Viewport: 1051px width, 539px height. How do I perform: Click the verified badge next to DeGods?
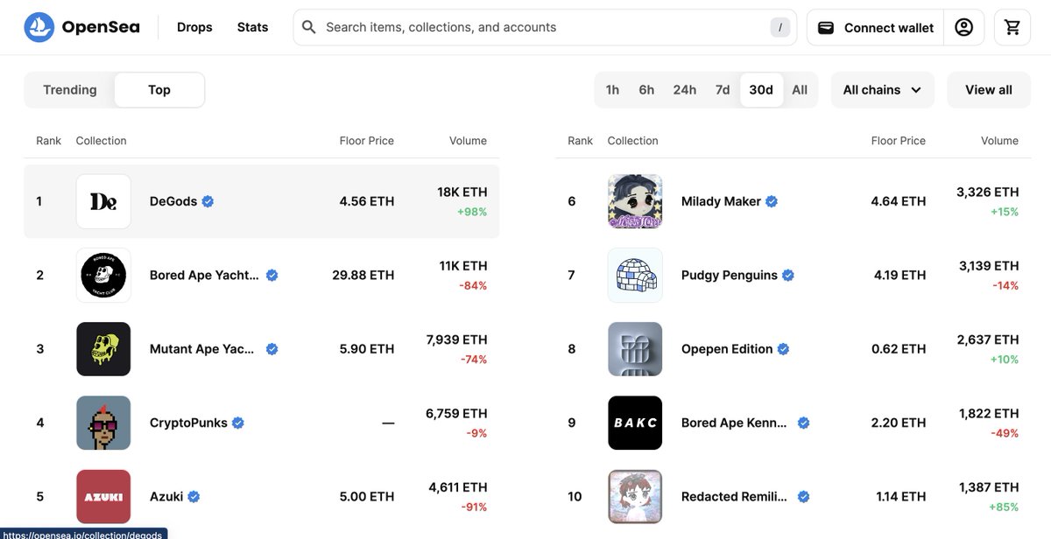[208, 201]
